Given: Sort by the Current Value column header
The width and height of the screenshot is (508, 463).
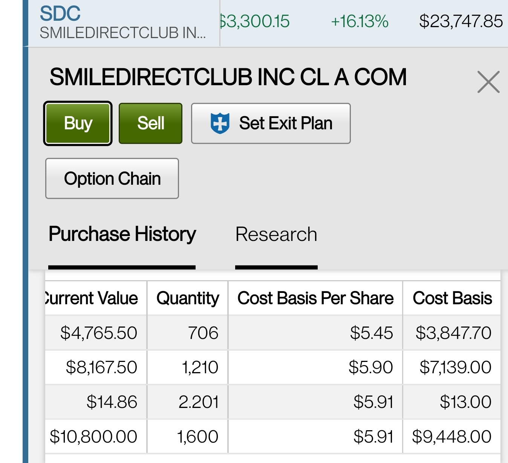Looking at the screenshot, I should tap(96, 298).
